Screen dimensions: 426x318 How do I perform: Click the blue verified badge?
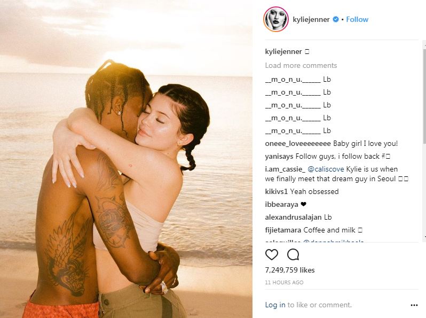tap(336, 19)
